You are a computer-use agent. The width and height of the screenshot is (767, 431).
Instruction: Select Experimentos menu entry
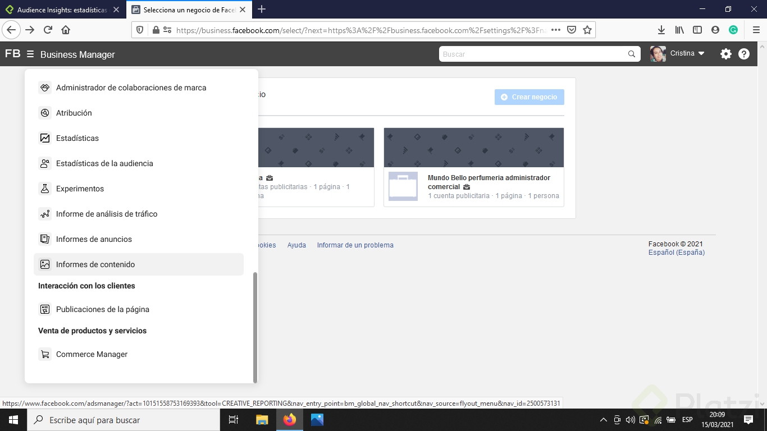[139, 189]
